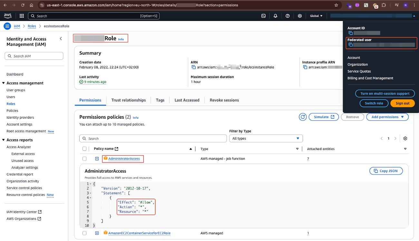Screen dimensions: 419x241
Task: Copy the role ARN to clipboard
Action: click(x=194, y=67)
